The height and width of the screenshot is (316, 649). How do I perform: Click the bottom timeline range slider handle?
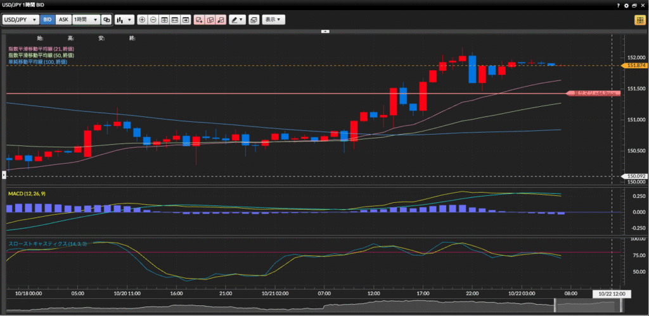(x=556, y=307)
